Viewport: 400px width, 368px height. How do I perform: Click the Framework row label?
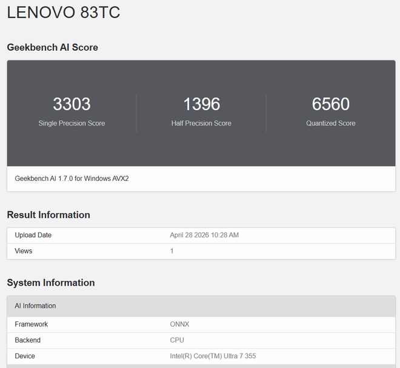[31, 324]
